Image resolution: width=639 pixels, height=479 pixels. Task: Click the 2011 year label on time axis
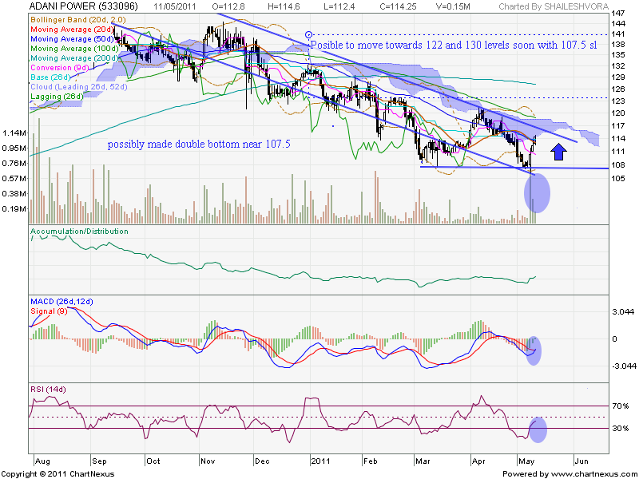[320, 461]
